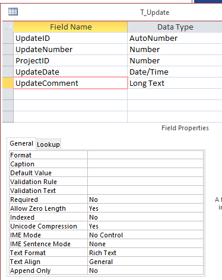This screenshot has height=280, width=222.
Task: Click the UpdateID field name cell
Action: click(71, 38)
